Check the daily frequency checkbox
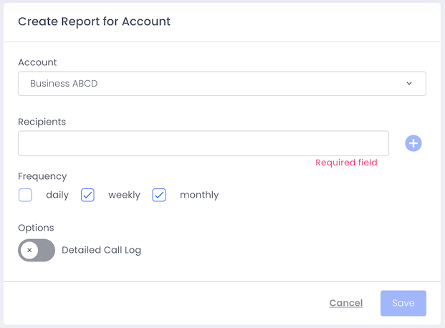The width and height of the screenshot is (445, 328). pyautogui.click(x=25, y=195)
